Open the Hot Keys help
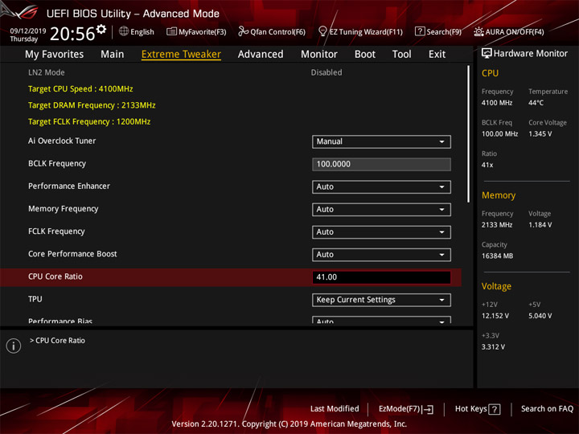Image resolution: width=579 pixels, height=434 pixels. coord(478,409)
